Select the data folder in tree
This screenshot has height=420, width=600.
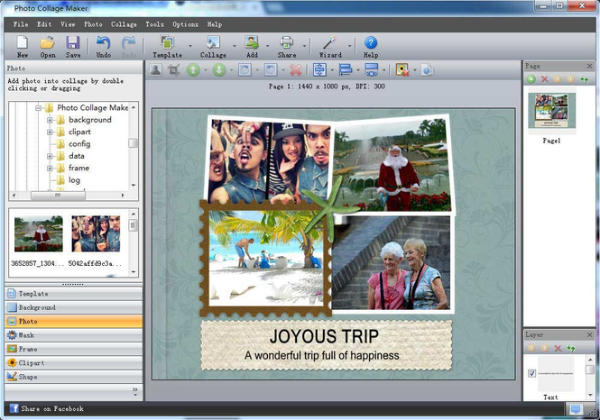tap(77, 156)
